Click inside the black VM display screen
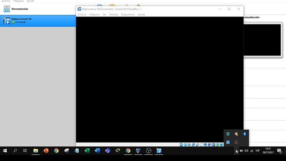The width and height of the screenshot is (286, 161). [x=160, y=80]
